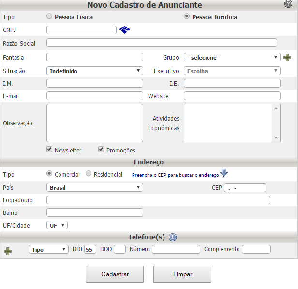Expand the Situação dropdown showing Indefinido
298x289 pixels.
click(x=94, y=71)
